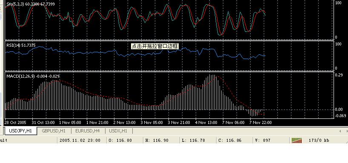Click the open price O: 116.80
Viewport: 348px width, 163px height.
click(120, 141)
